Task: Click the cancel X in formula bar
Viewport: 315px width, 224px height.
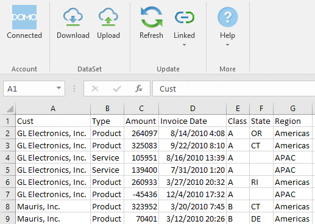Action: pyautogui.click(x=95, y=89)
